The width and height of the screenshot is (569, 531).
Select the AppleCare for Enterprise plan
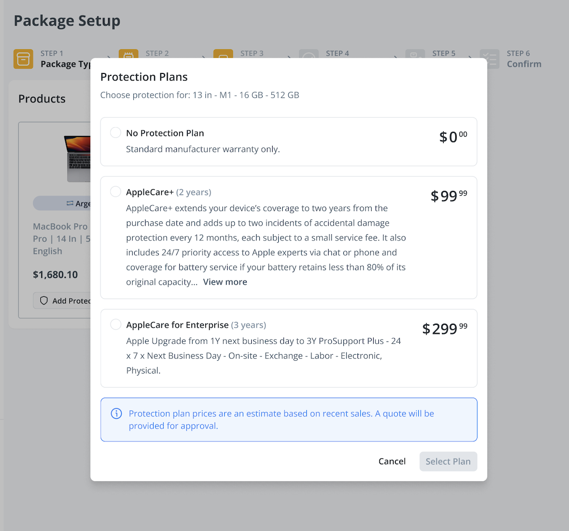click(x=115, y=324)
